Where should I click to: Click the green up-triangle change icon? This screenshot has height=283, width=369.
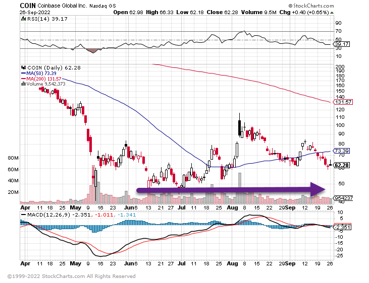click(332, 13)
